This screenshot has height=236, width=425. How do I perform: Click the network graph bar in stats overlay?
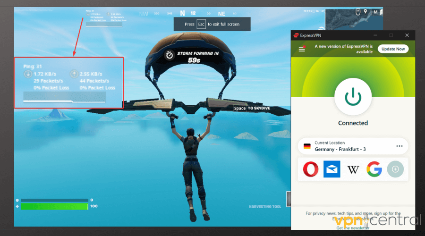(x=65, y=97)
